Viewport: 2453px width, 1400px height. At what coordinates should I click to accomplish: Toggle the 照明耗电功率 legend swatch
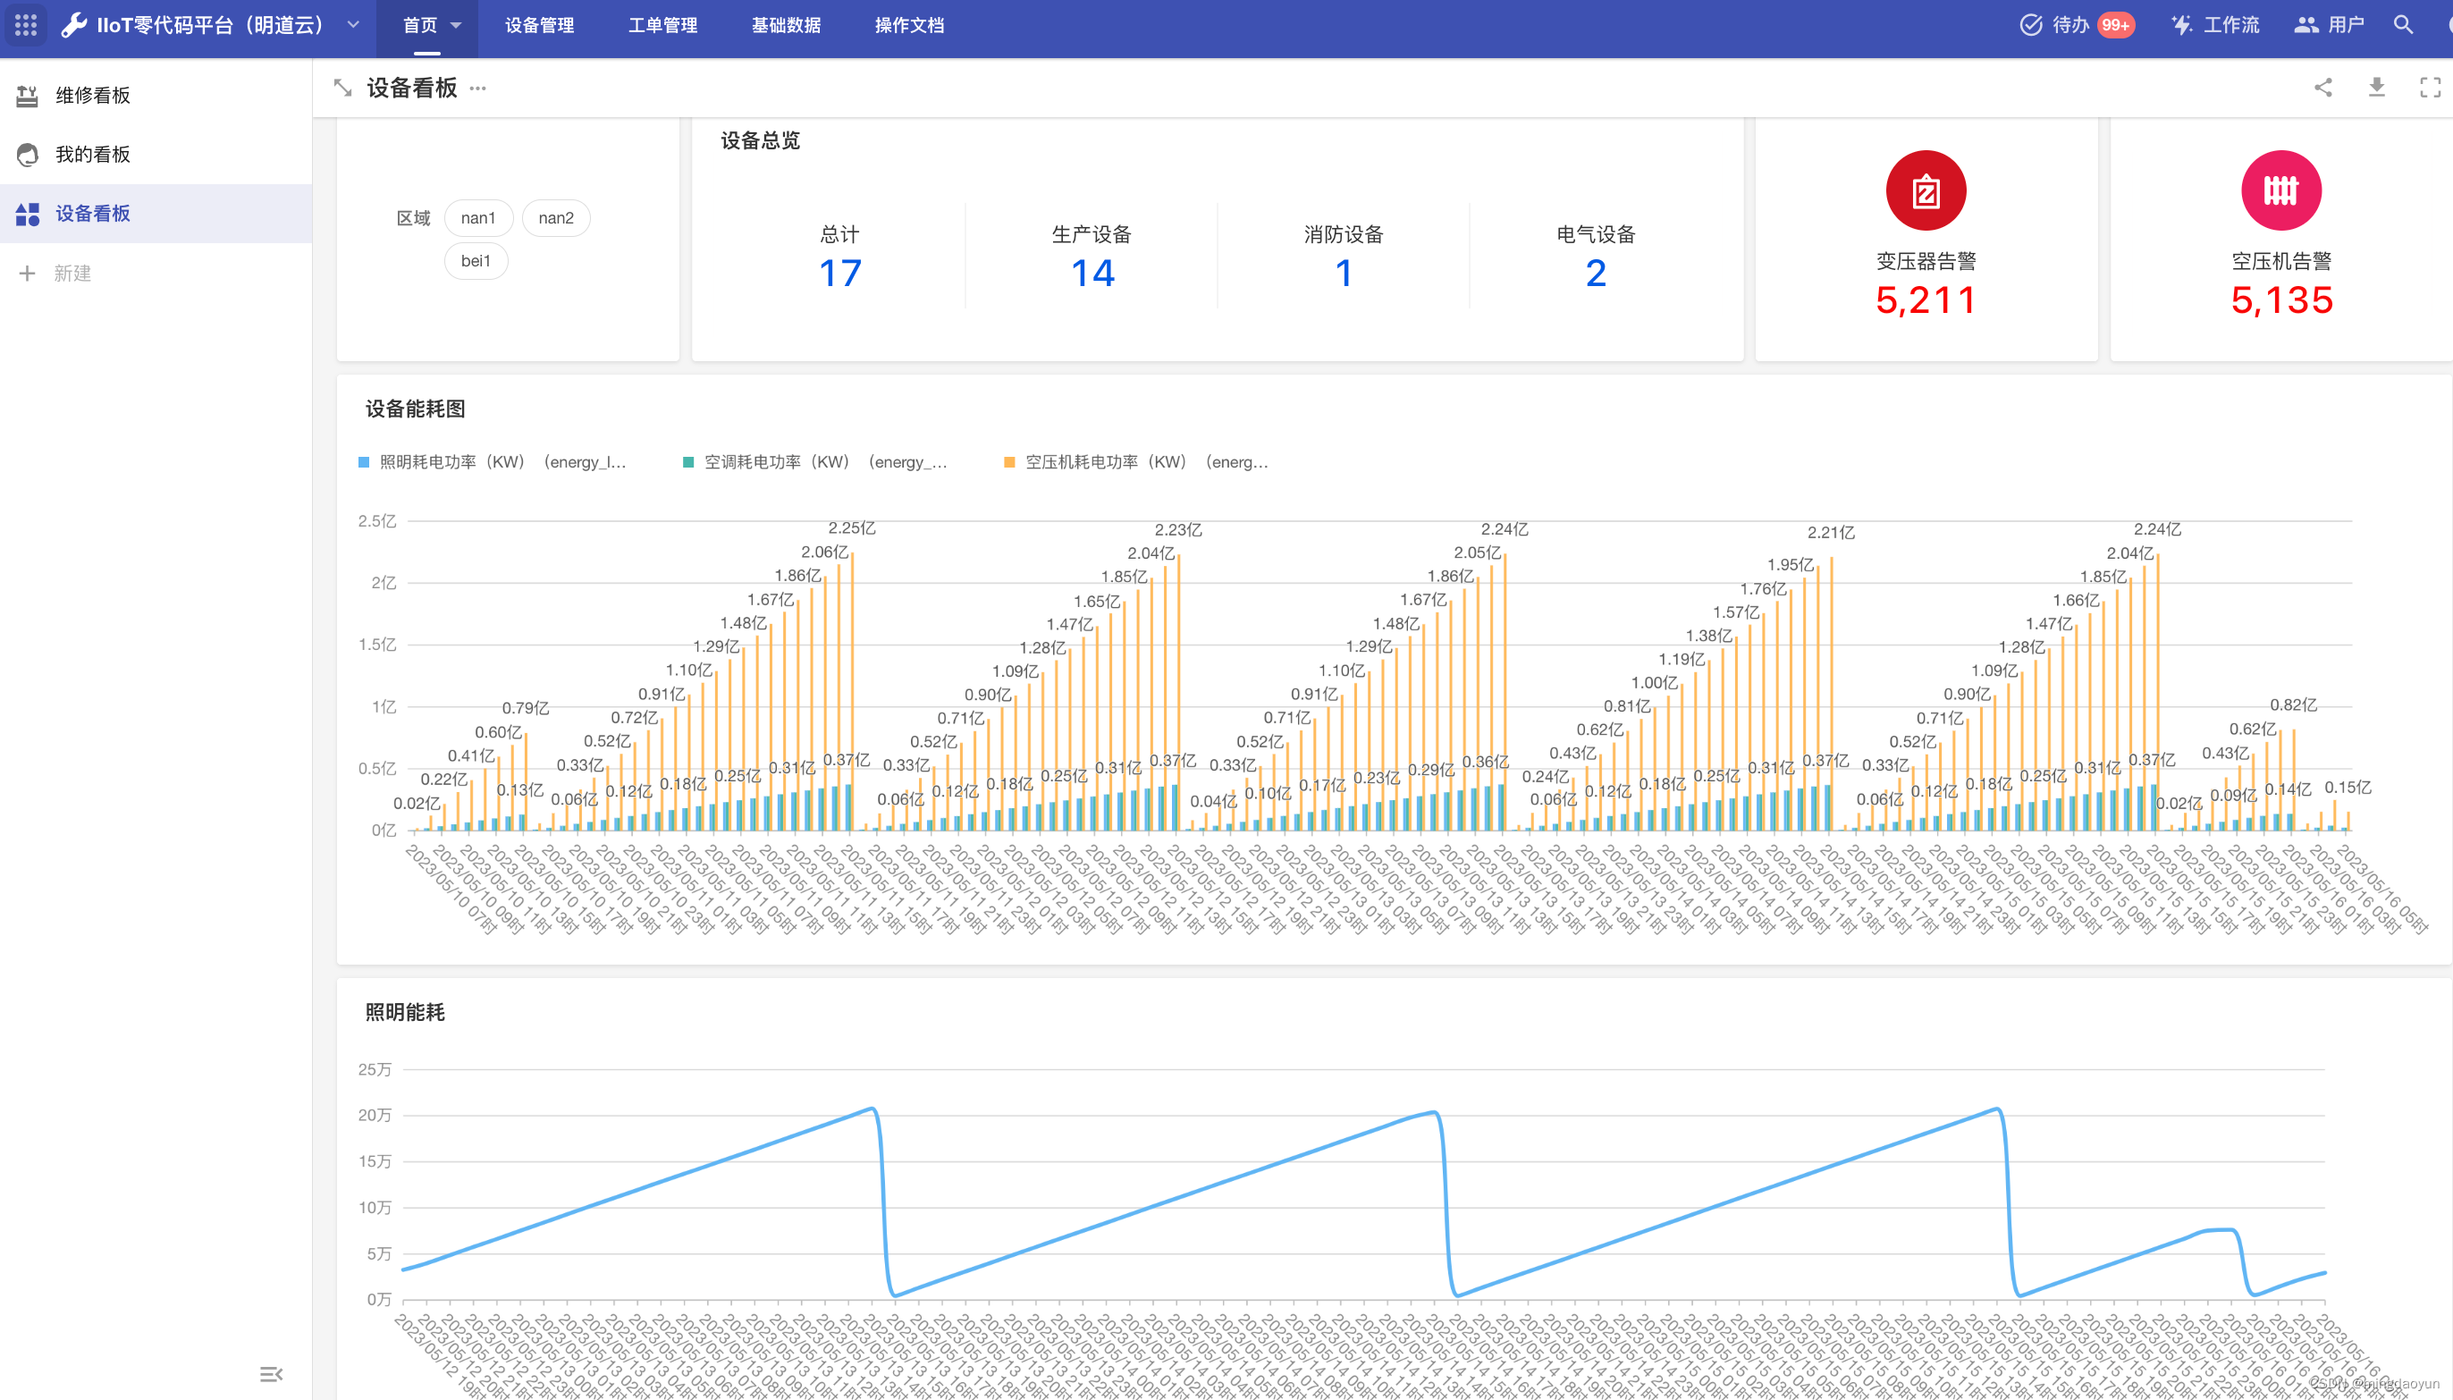[x=363, y=462]
